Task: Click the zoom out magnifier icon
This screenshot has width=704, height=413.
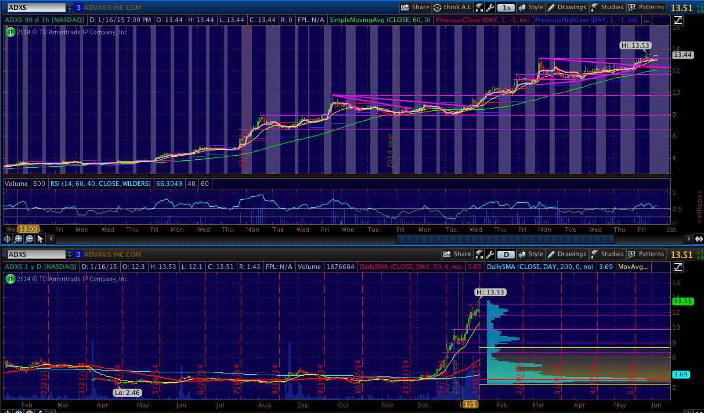Action: point(30,239)
